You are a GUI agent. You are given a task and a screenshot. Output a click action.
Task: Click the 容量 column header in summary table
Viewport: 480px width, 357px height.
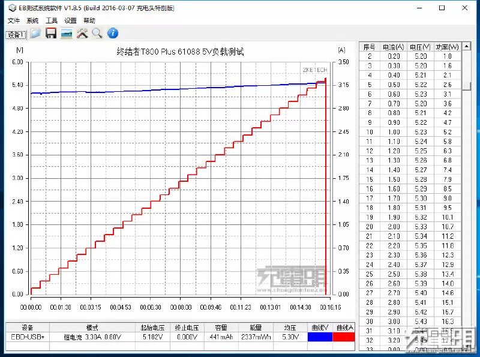point(221,328)
